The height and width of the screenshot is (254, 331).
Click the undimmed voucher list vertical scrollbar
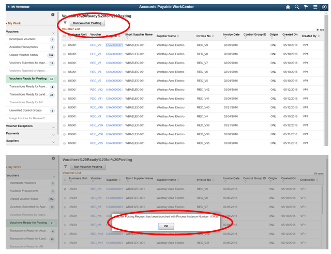[x=326, y=80]
